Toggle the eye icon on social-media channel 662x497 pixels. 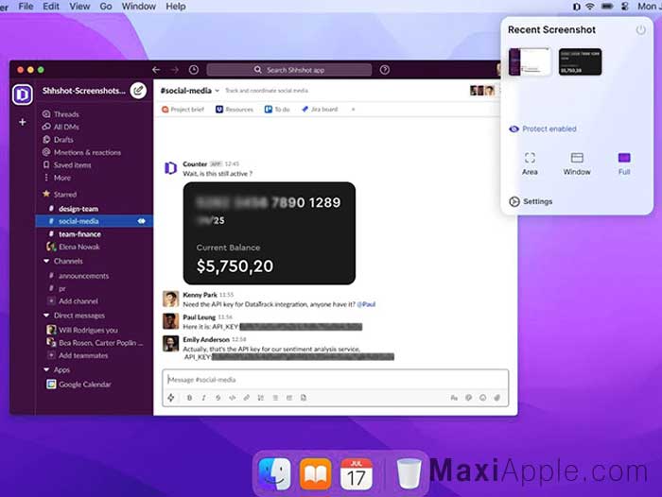pos(142,221)
